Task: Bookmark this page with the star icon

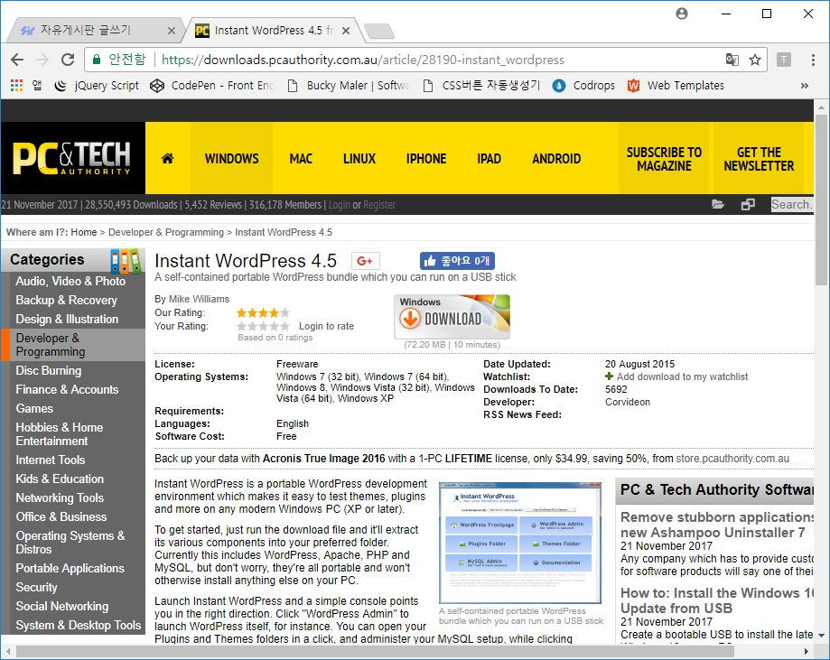Action: [755, 60]
